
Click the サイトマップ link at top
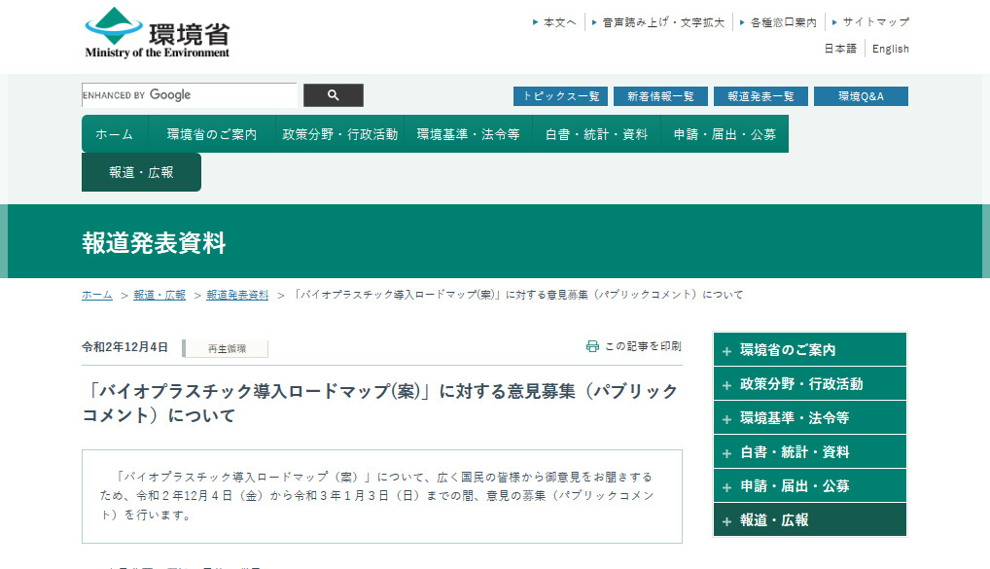[875, 22]
